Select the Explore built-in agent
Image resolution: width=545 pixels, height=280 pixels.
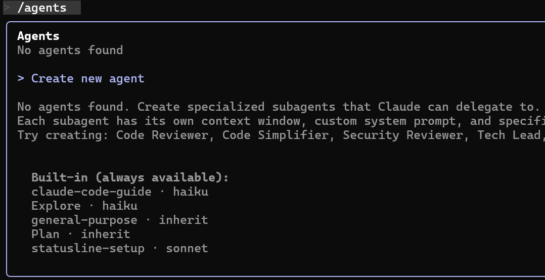pos(56,206)
